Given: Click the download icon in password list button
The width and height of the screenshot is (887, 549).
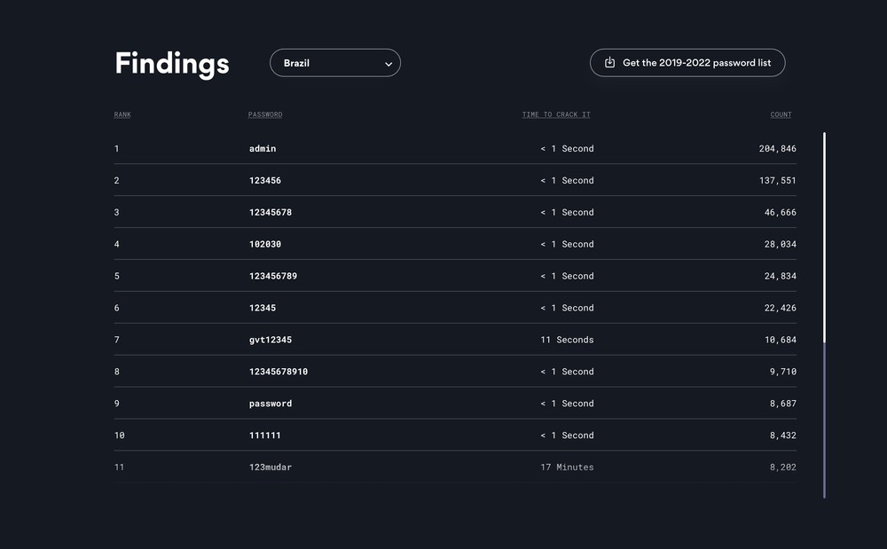Looking at the screenshot, I should pyautogui.click(x=609, y=63).
